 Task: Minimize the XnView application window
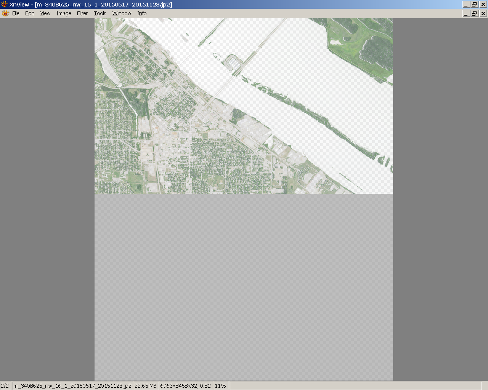point(466,5)
